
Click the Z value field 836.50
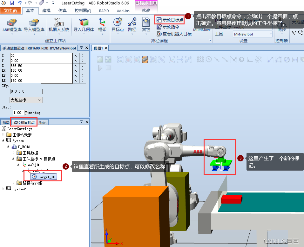(x=41, y=66)
